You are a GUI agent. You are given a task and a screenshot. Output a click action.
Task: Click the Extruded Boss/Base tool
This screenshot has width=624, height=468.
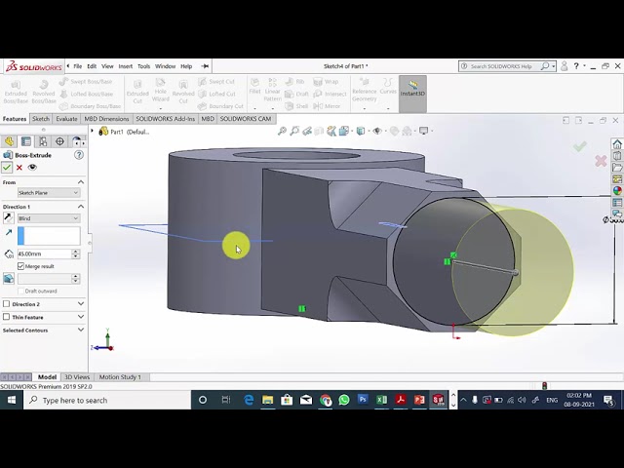click(16, 93)
